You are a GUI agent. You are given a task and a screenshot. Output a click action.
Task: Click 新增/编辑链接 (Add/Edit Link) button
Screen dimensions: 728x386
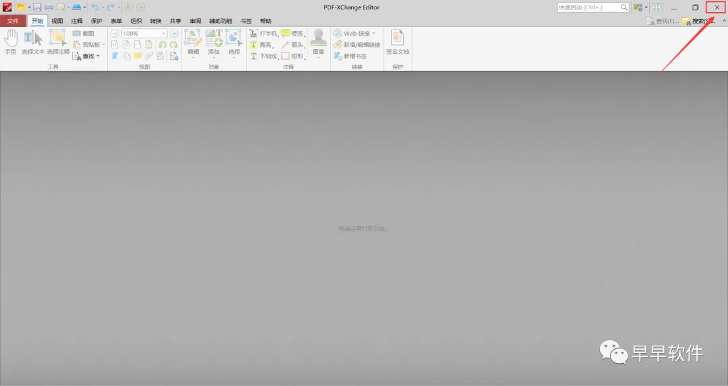(357, 45)
